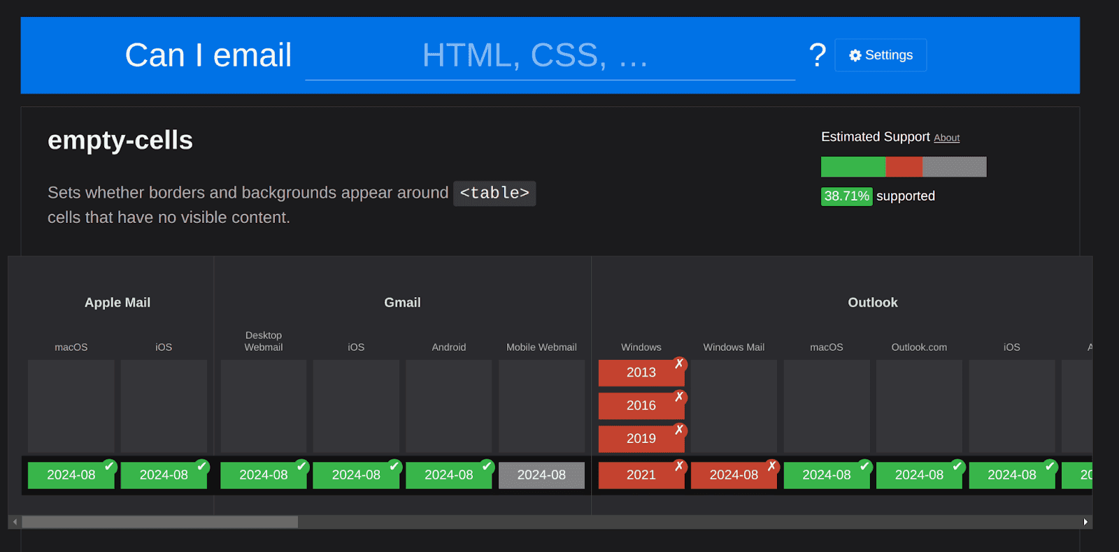Click the scrollbar left arrow
Viewport: 1119px width, 552px height.
point(15,522)
